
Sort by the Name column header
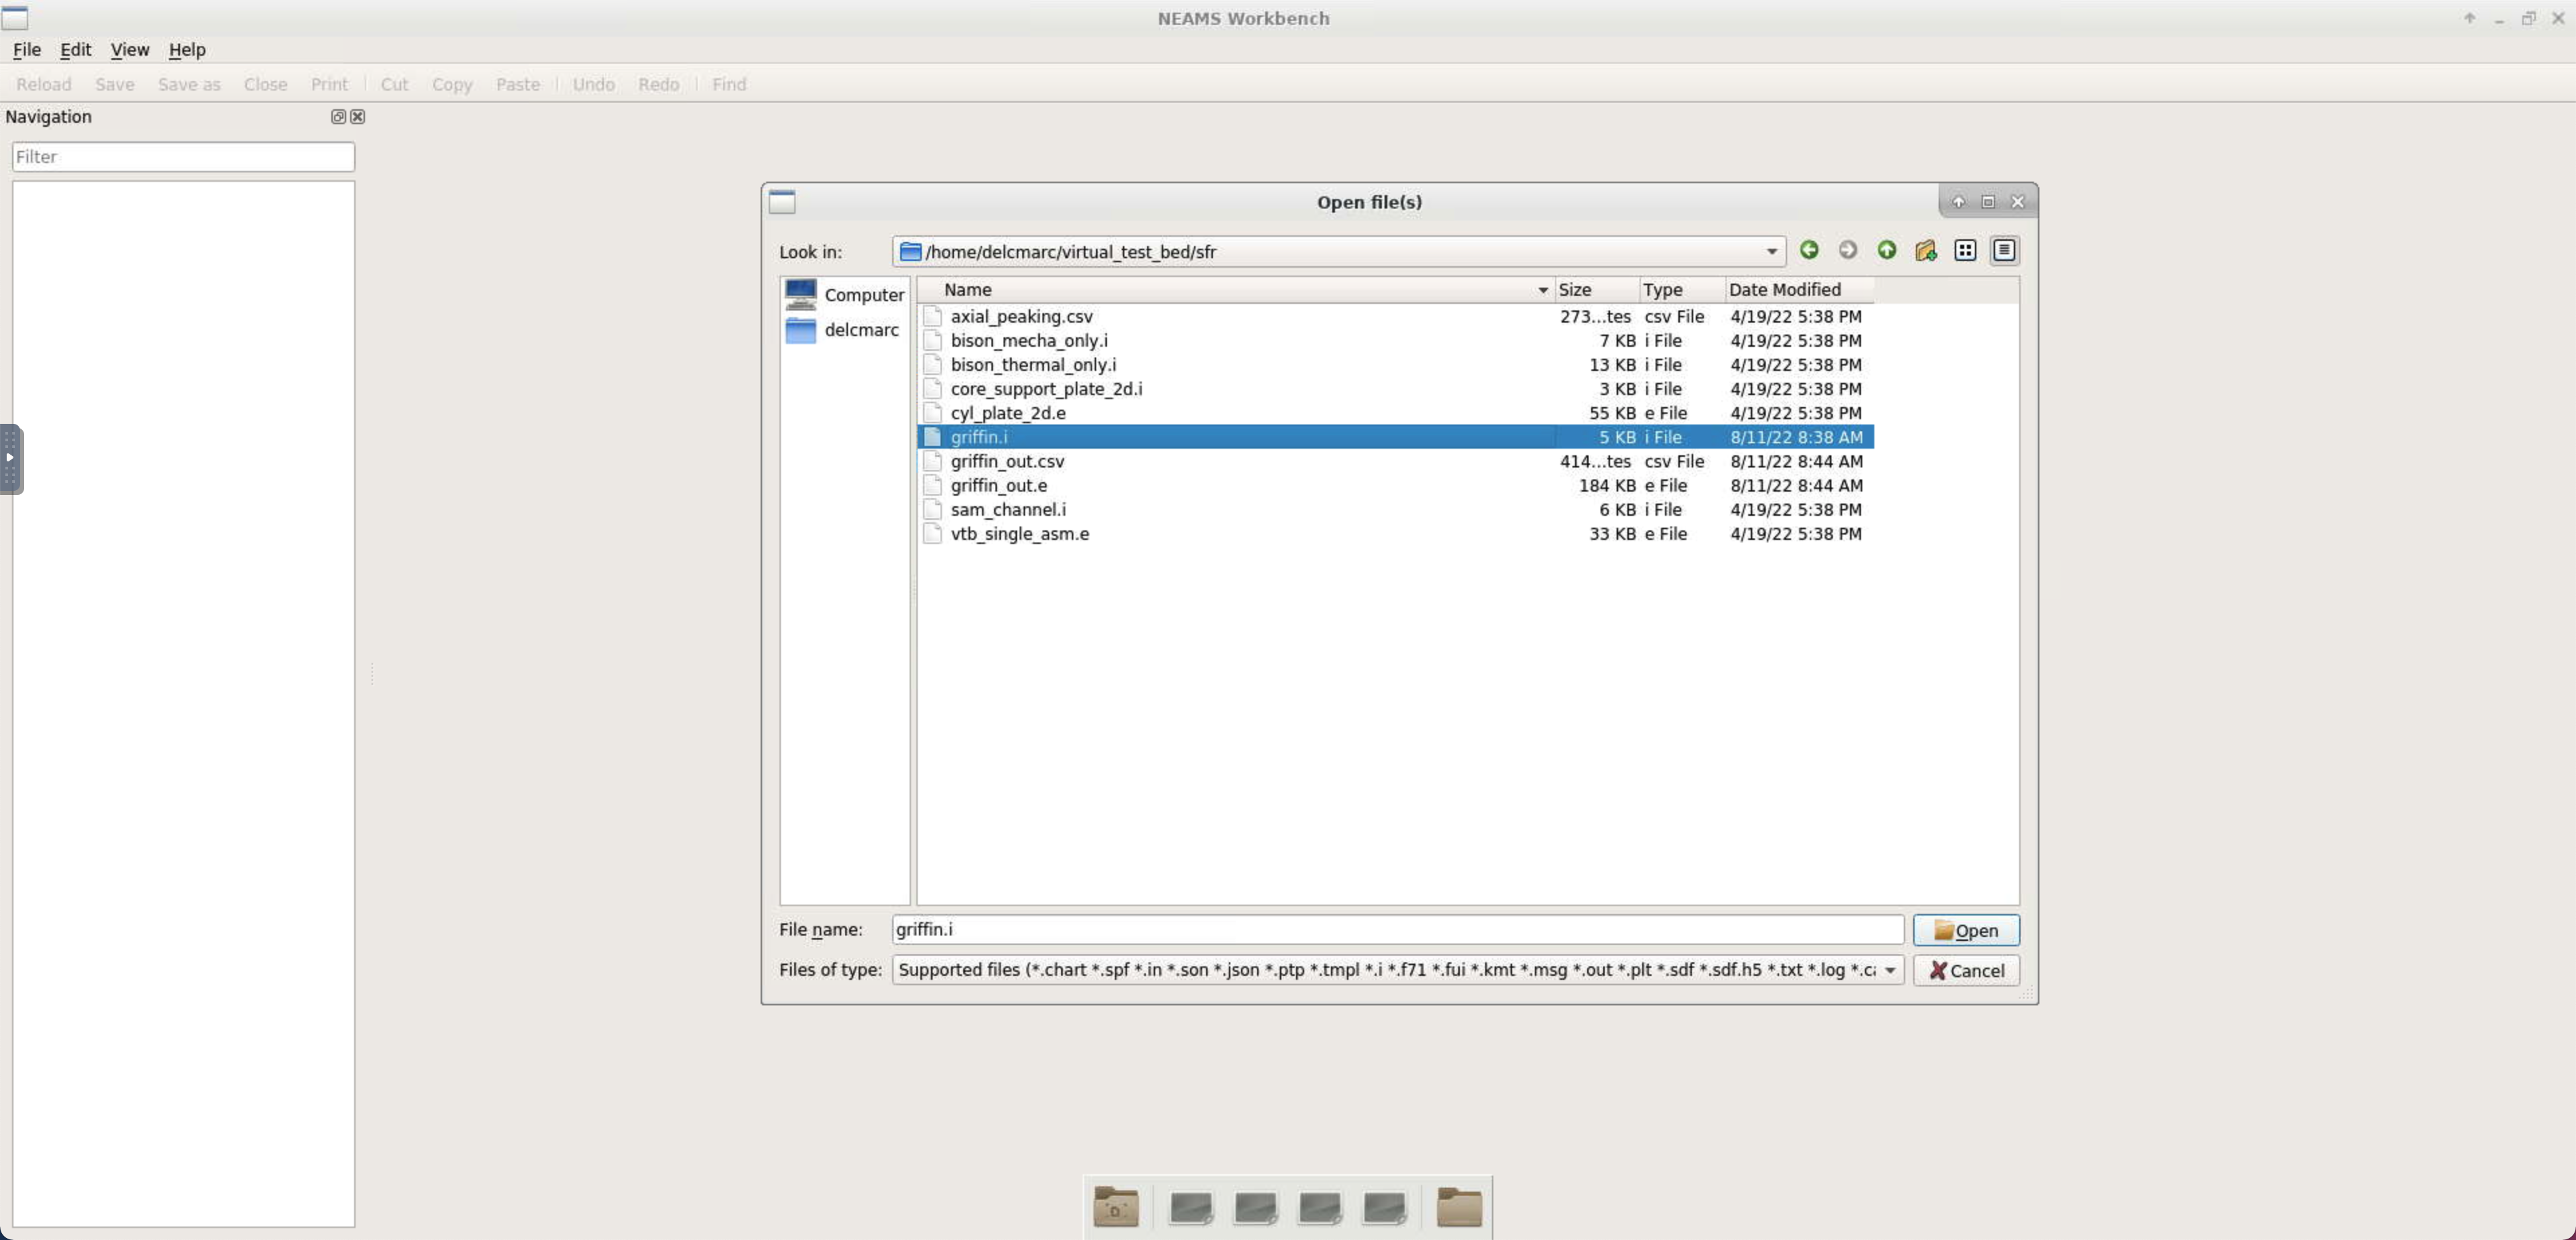coord(1236,290)
